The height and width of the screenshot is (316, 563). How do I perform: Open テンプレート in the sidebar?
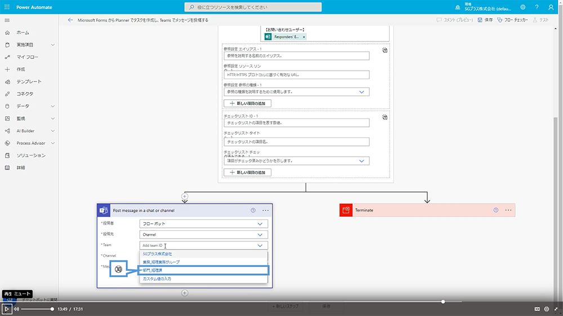(x=29, y=81)
